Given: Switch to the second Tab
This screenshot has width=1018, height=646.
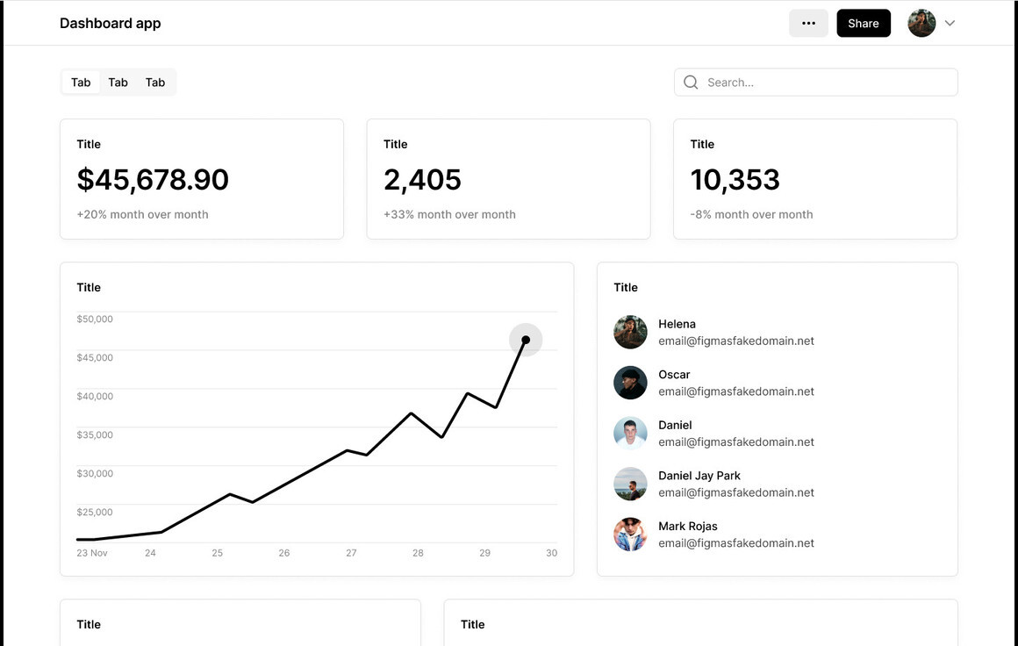Looking at the screenshot, I should (x=118, y=83).
